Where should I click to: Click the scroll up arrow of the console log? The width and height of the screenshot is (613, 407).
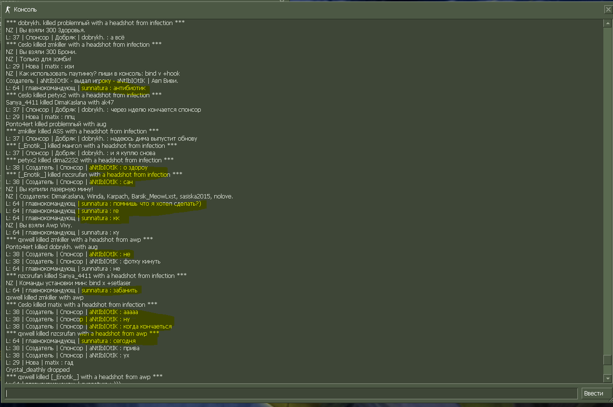607,24
